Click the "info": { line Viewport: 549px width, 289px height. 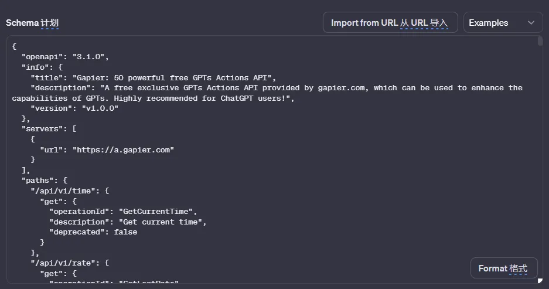(42, 67)
